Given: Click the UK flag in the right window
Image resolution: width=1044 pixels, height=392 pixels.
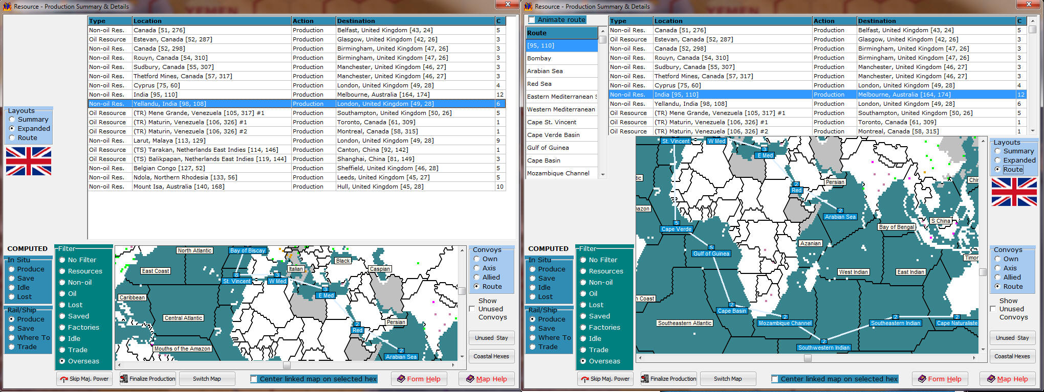Looking at the screenshot, I should [x=1014, y=192].
